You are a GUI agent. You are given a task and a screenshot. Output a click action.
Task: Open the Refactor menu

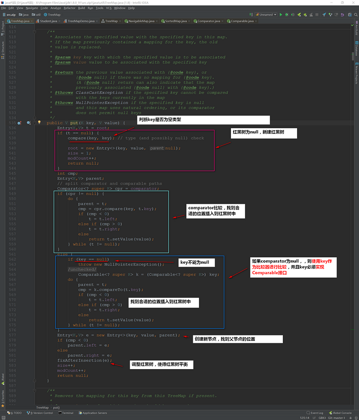[70, 8]
